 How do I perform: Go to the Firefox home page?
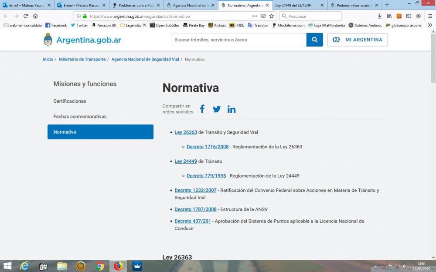click(x=35, y=16)
